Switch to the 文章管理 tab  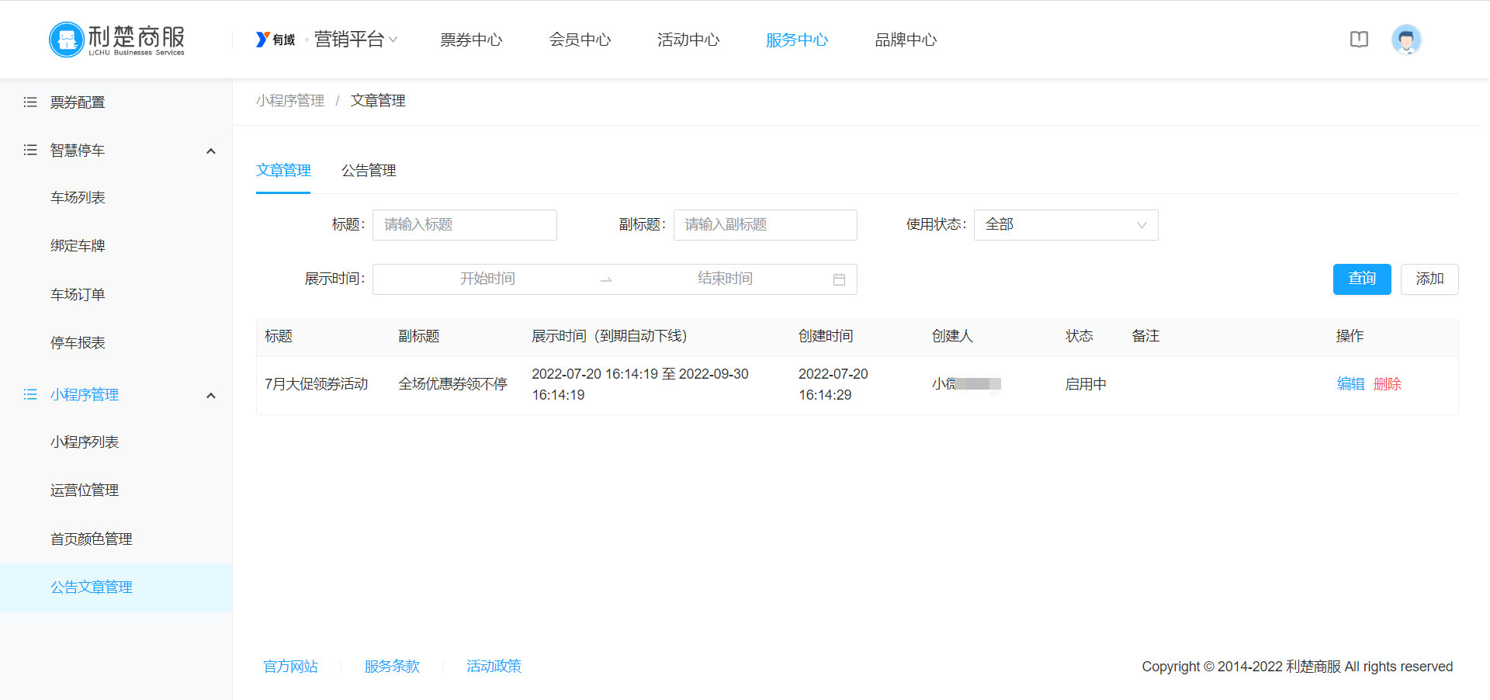point(283,170)
